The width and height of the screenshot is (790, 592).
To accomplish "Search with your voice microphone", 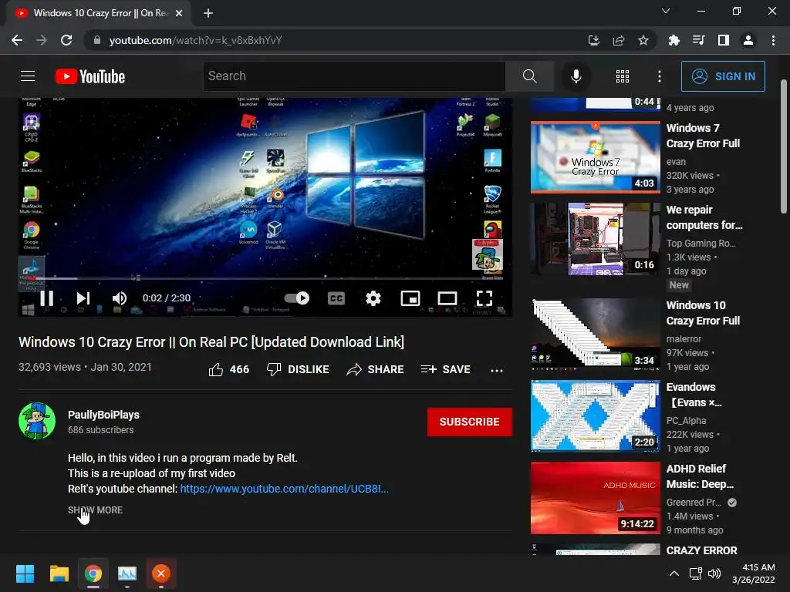I will click(x=576, y=76).
